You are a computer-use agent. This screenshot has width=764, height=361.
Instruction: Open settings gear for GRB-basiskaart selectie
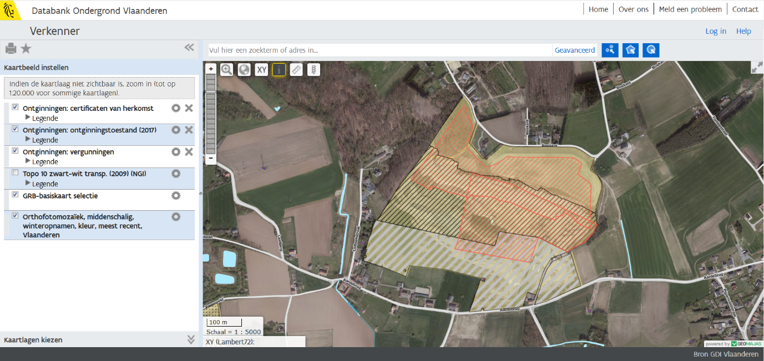(176, 196)
